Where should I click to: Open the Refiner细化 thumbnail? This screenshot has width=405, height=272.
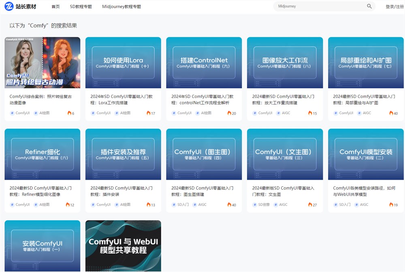coord(43,154)
